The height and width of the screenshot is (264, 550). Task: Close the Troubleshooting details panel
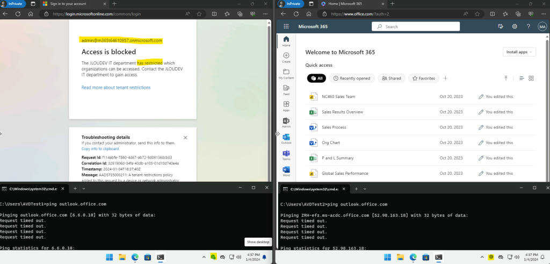[185, 138]
